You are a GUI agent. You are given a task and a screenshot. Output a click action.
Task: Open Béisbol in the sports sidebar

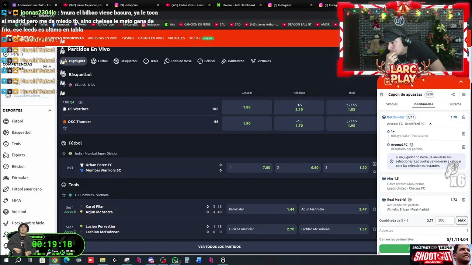[x=18, y=167]
